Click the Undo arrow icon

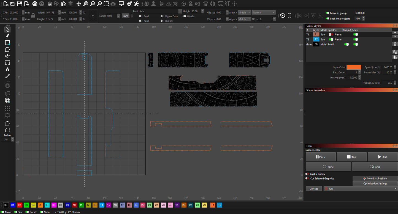35,4
